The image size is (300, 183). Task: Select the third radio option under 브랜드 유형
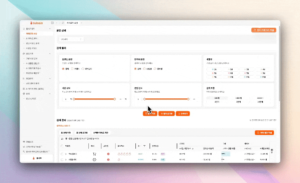point(83,69)
